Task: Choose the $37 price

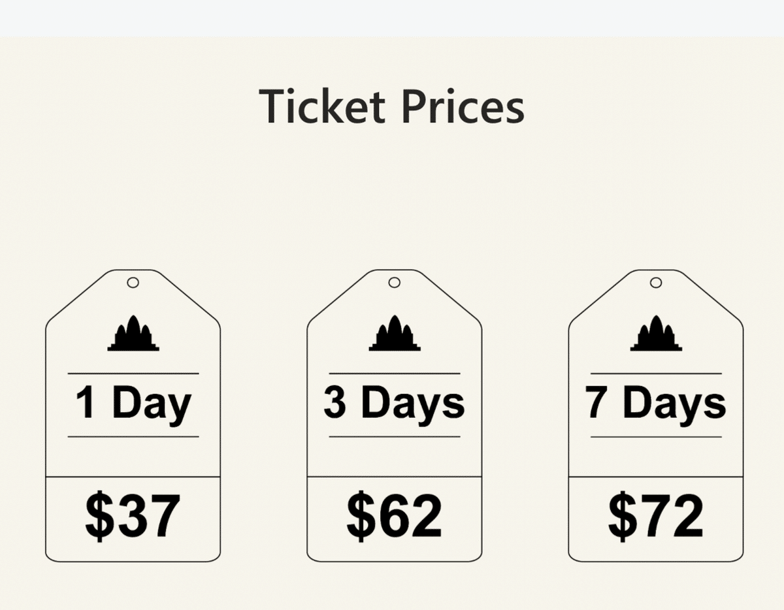Action: [x=133, y=517]
